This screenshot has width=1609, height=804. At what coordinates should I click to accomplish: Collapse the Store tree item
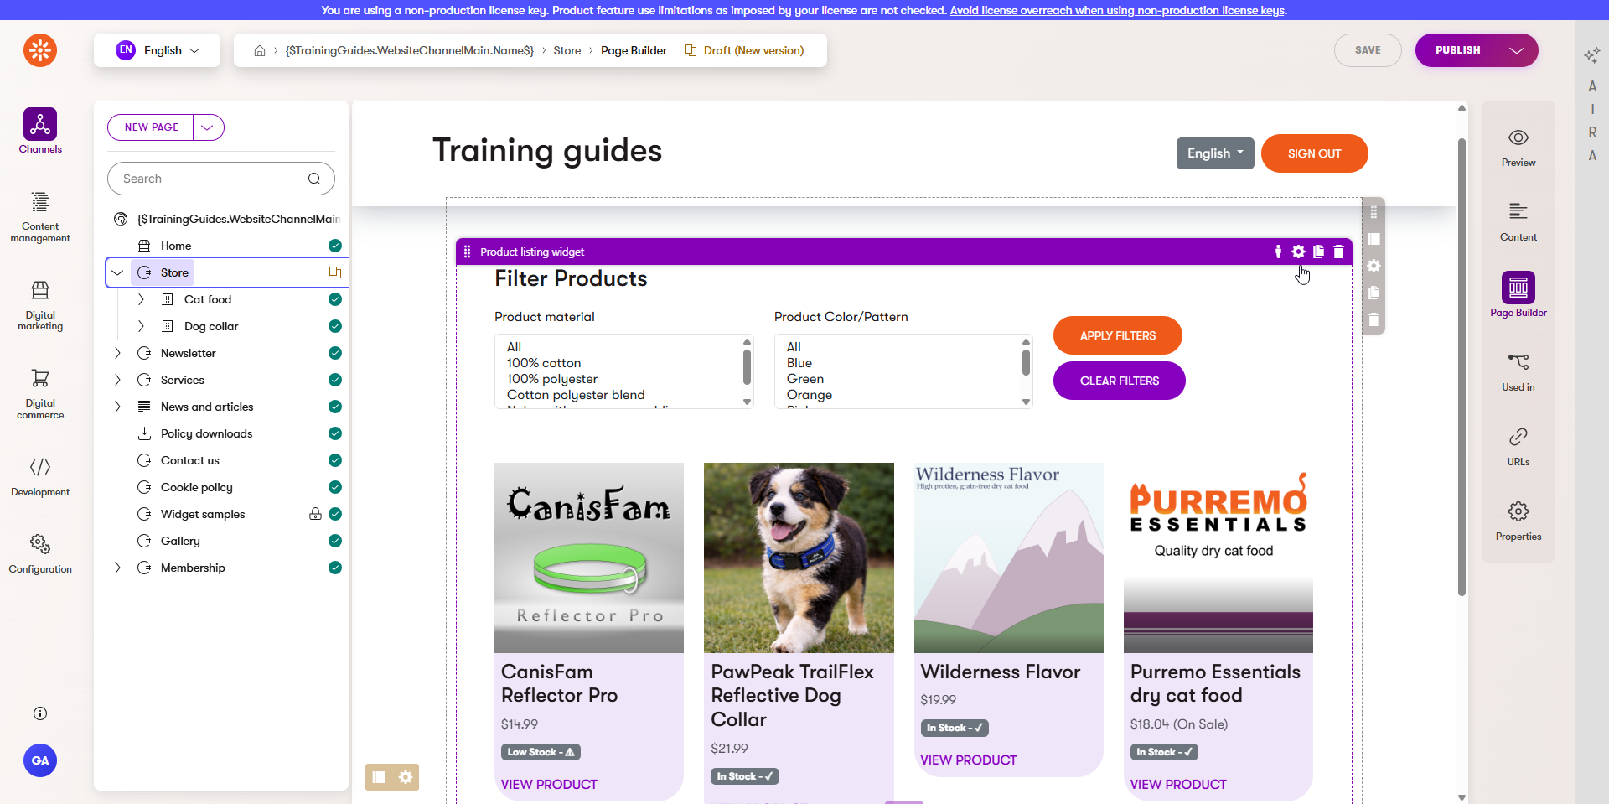117,272
